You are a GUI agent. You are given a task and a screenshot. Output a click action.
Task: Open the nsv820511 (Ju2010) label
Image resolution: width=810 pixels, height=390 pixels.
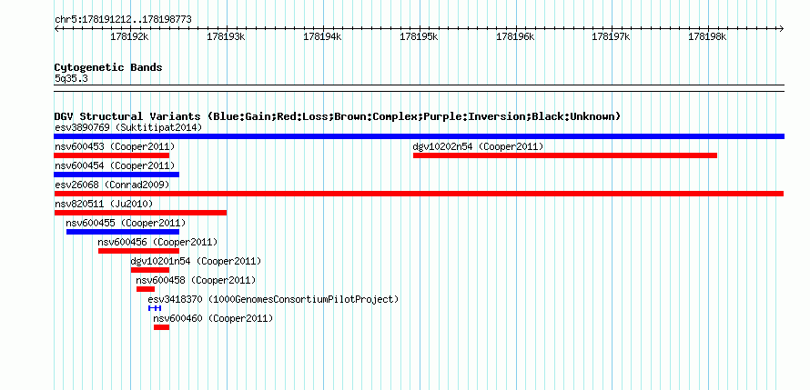[104, 204]
